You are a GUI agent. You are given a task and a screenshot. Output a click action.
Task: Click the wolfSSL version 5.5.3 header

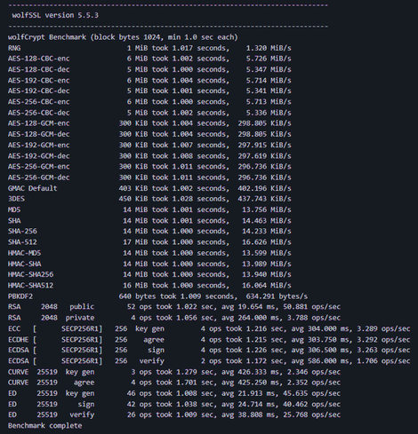point(55,15)
